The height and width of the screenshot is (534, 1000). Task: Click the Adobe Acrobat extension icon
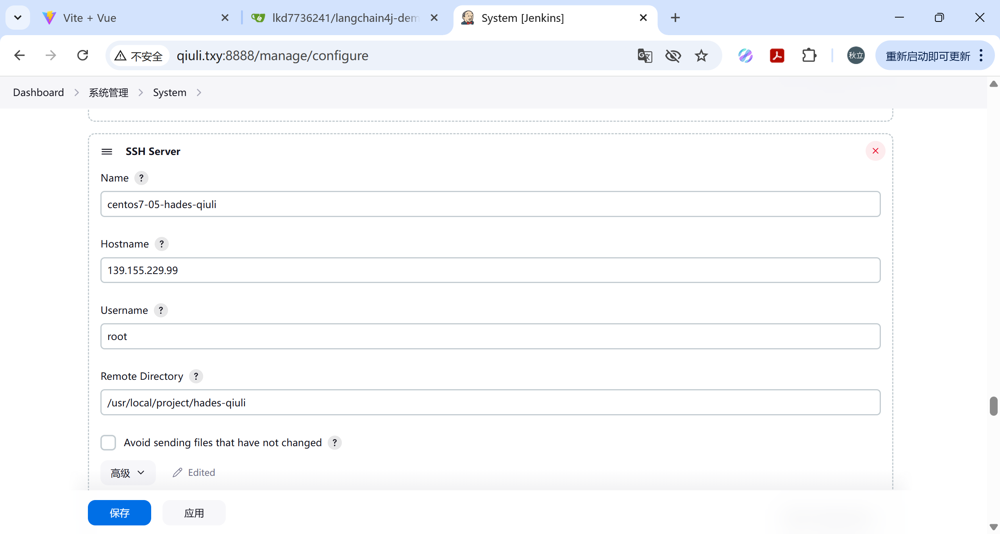777,56
